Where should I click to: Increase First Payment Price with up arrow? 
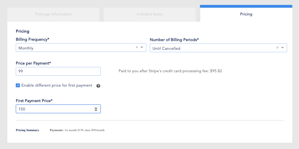[x=96, y=108]
